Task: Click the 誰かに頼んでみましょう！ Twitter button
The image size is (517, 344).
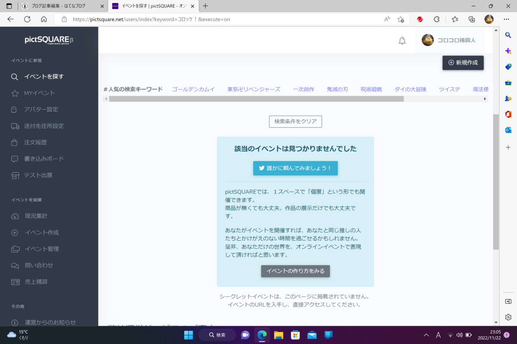Action: (x=296, y=168)
